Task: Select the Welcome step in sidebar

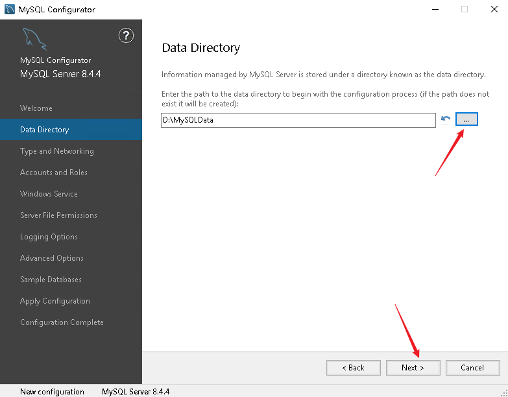Action: click(x=36, y=108)
